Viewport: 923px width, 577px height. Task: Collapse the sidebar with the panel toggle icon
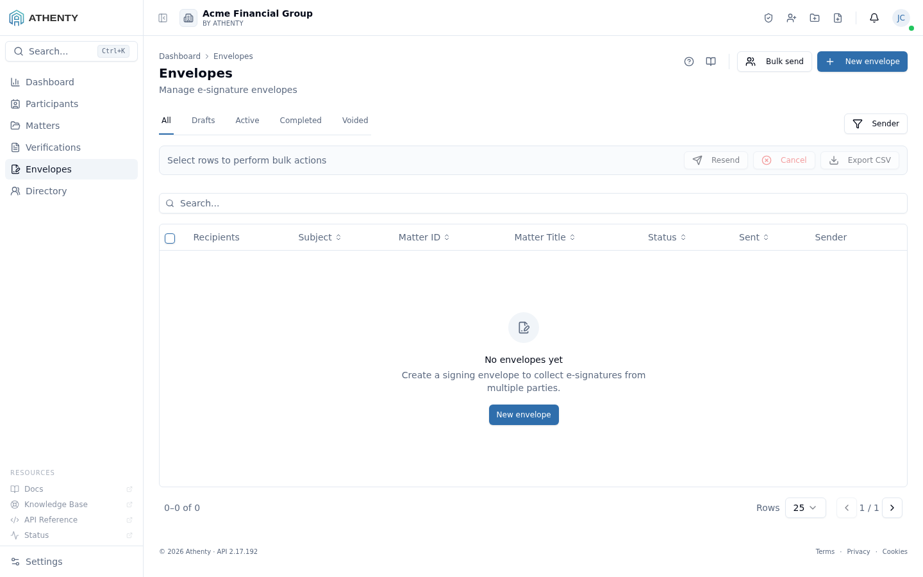pos(163,18)
